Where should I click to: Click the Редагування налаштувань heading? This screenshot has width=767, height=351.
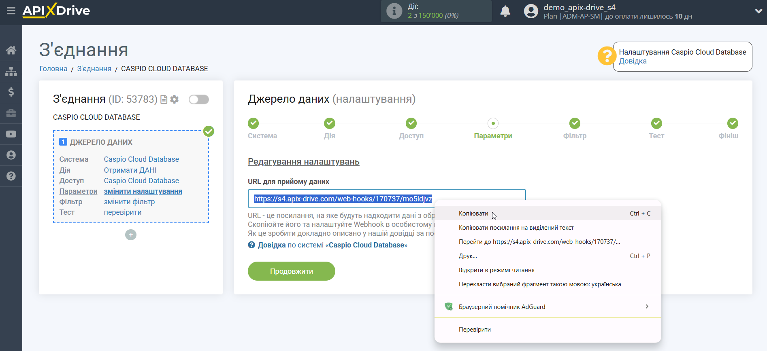pyautogui.click(x=304, y=162)
